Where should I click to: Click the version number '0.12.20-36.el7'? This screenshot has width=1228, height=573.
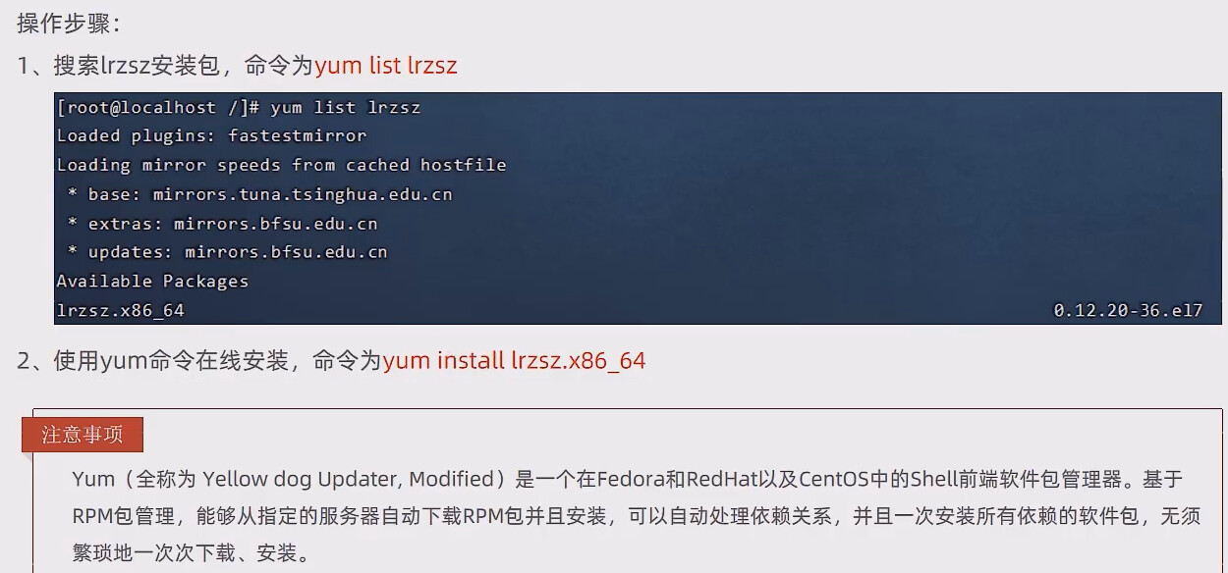(1128, 311)
